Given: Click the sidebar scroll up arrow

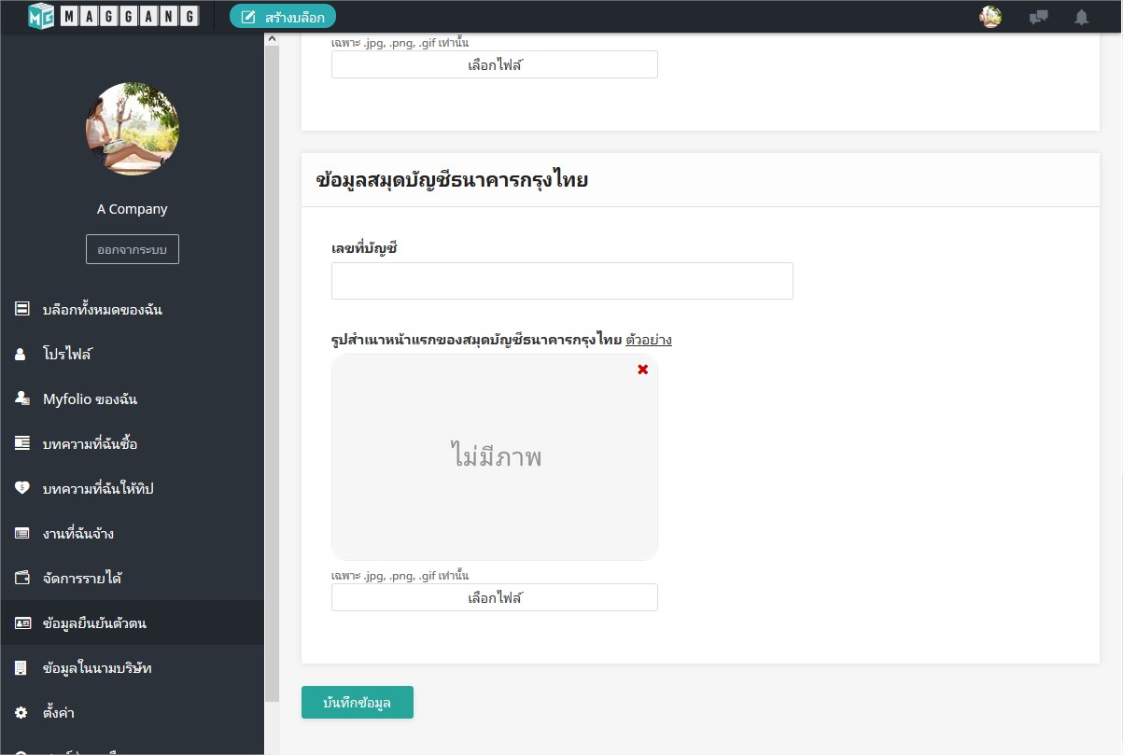Looking at the screenshot, I should (x=273, y=38).
